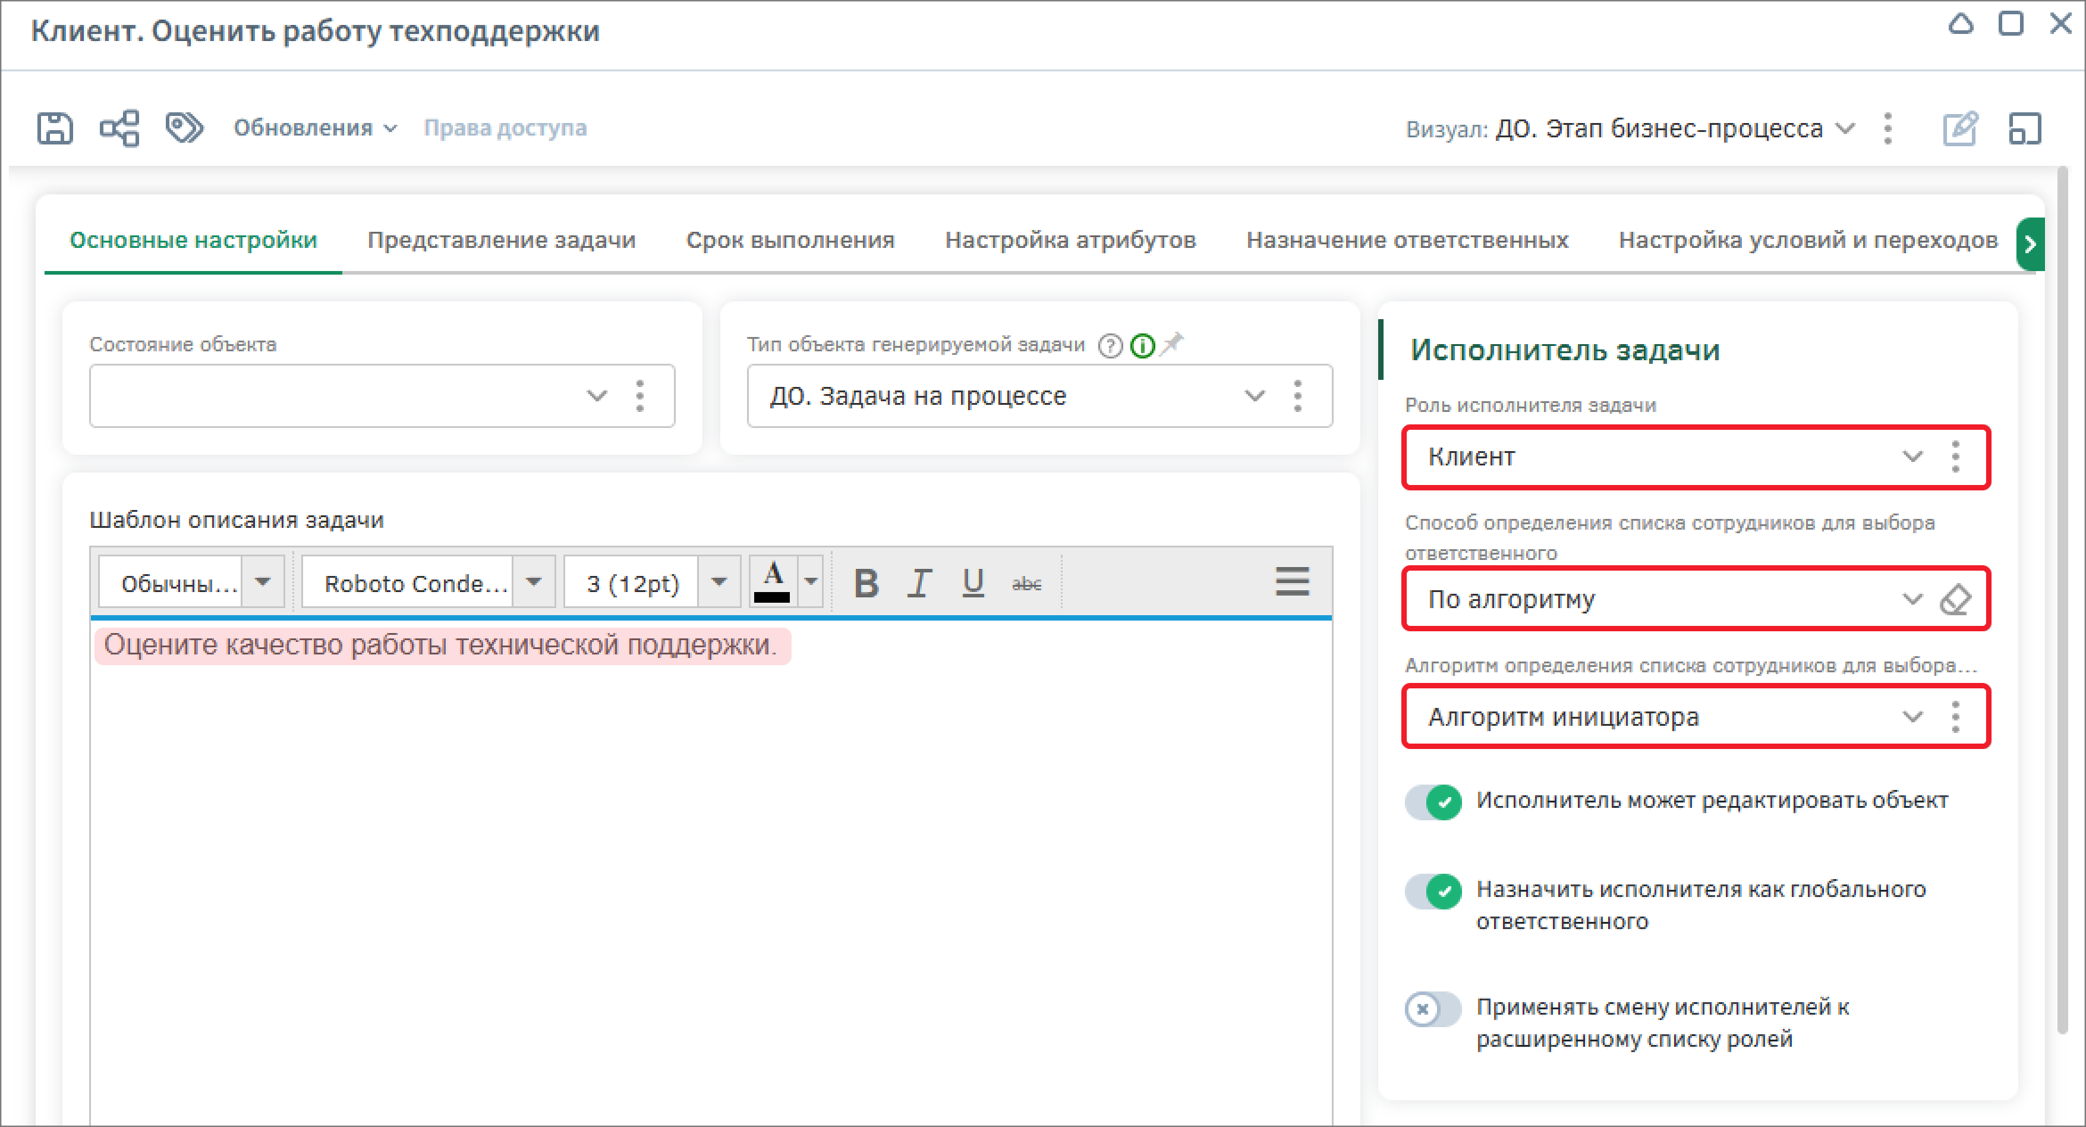
Task: Click the three-dot menu next to Визуал
Action: [1887, 128]
